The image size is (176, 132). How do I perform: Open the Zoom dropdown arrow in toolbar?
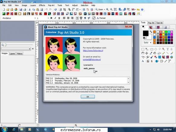click(x=104, y=10)
